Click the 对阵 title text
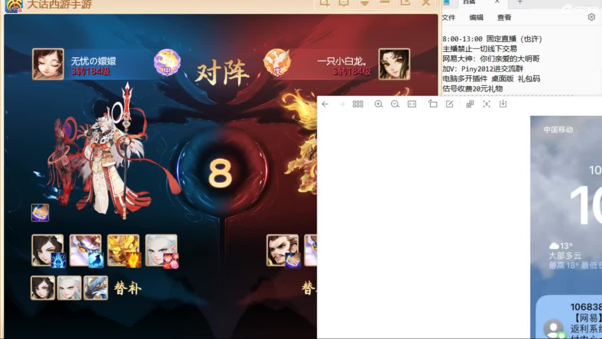The width and height of the screenshot is (602, 339). [222, 73]
